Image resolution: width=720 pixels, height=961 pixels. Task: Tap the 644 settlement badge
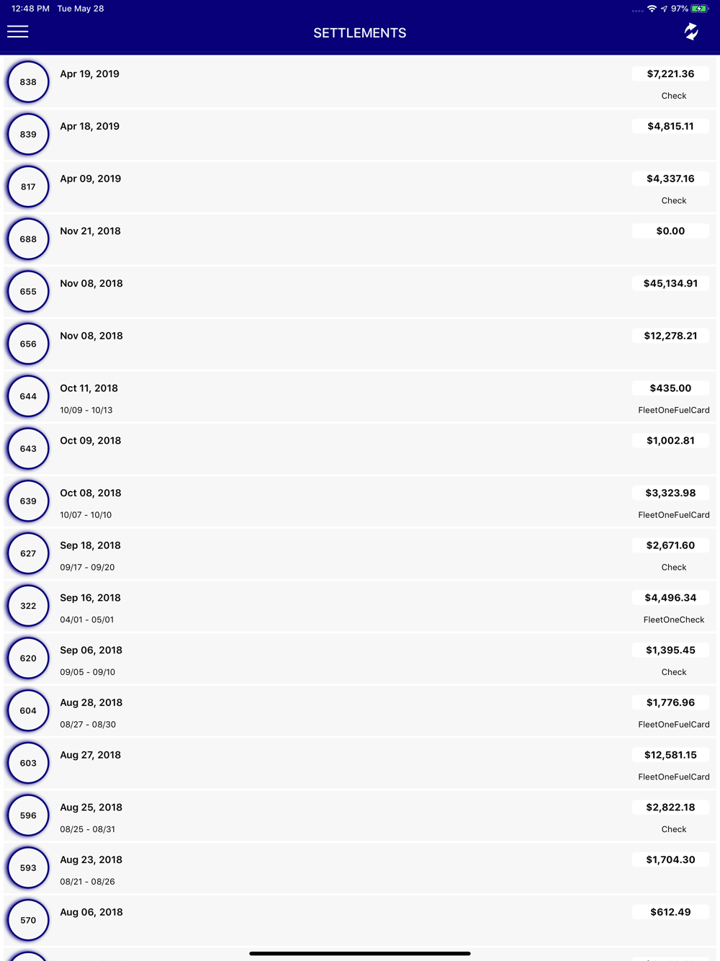pyautogui.click(x=28, y=396)
